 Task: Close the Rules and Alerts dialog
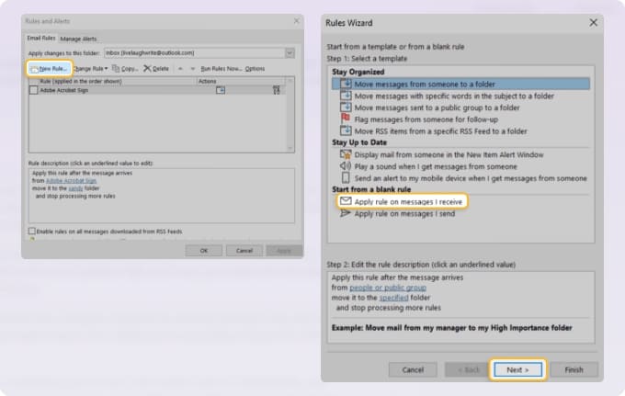[x=297, y=21]
